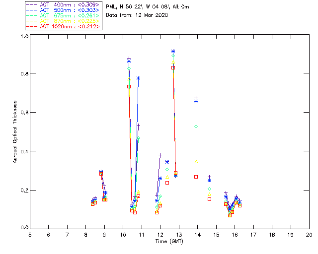Click the grey diamond marker near 14 hours

(x=196, y=127)
